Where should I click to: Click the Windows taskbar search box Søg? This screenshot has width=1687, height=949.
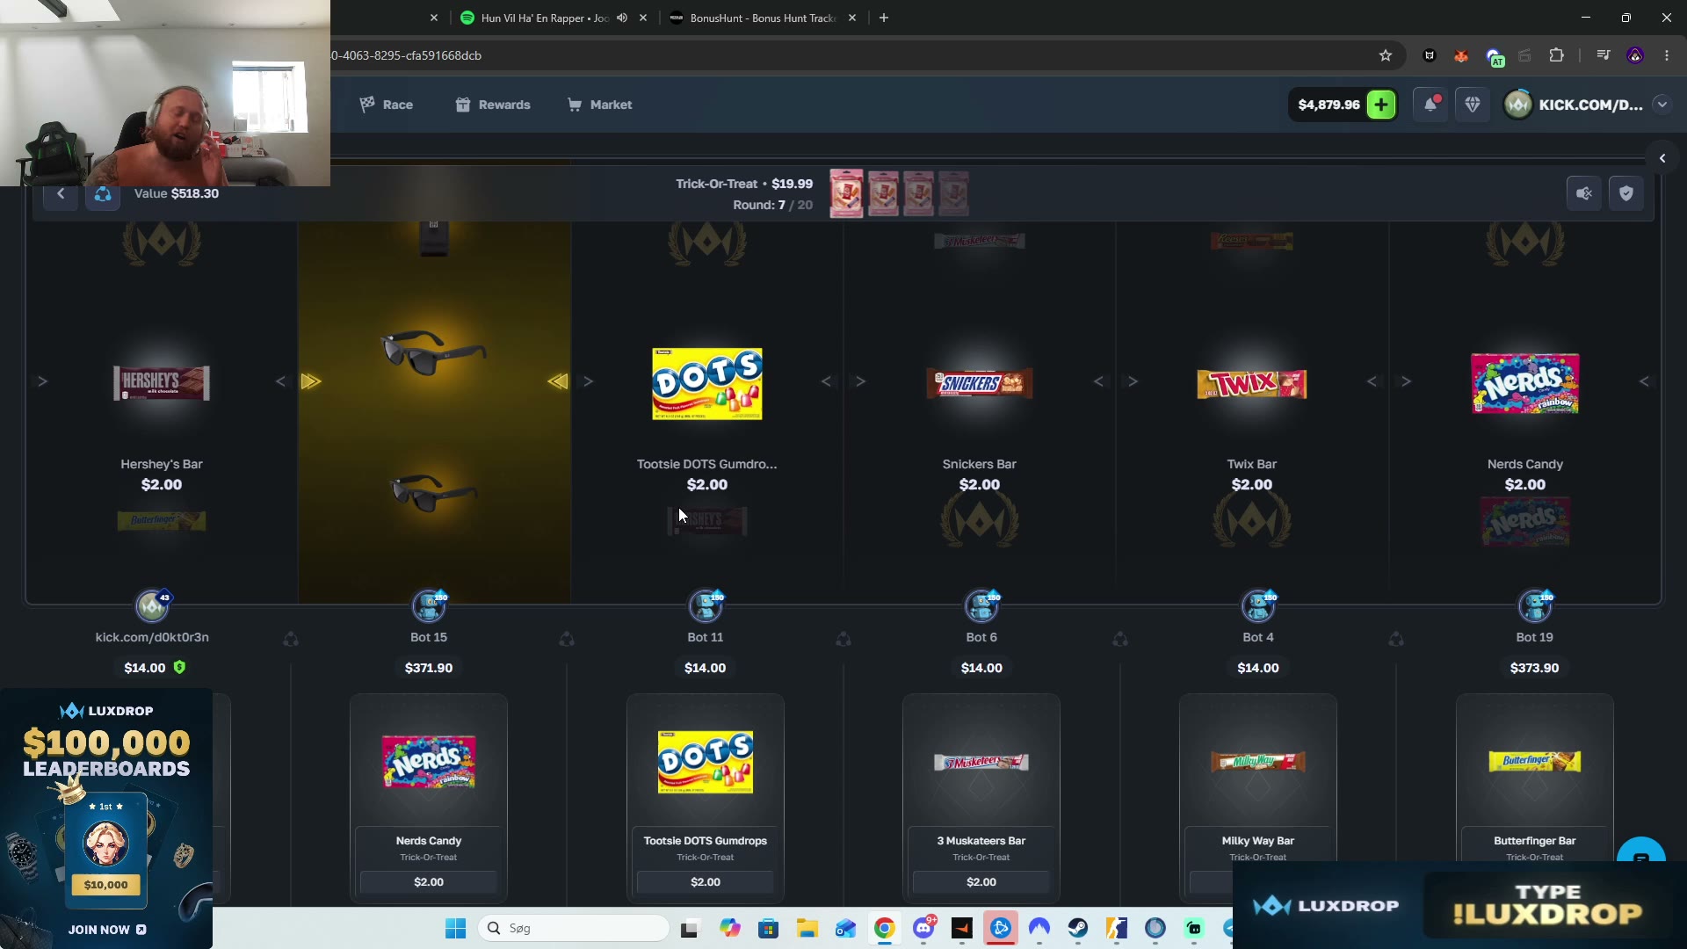coord(574,928)
